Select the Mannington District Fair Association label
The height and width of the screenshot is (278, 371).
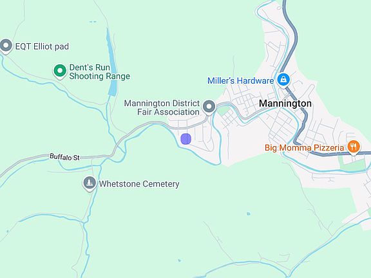162,107
